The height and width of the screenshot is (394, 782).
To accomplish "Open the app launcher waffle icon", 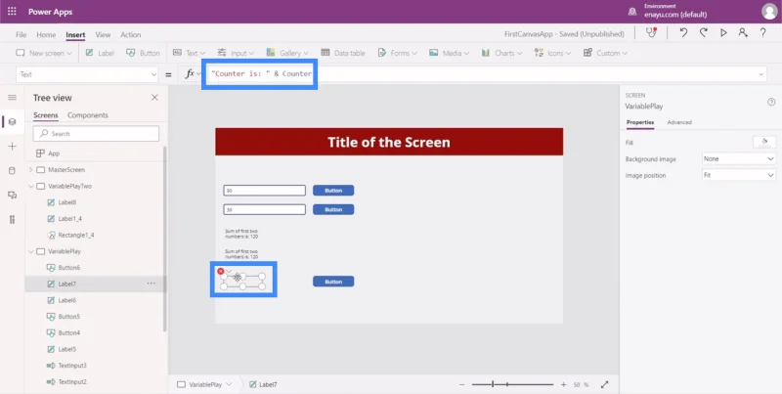I will click(x=12, y=12).
